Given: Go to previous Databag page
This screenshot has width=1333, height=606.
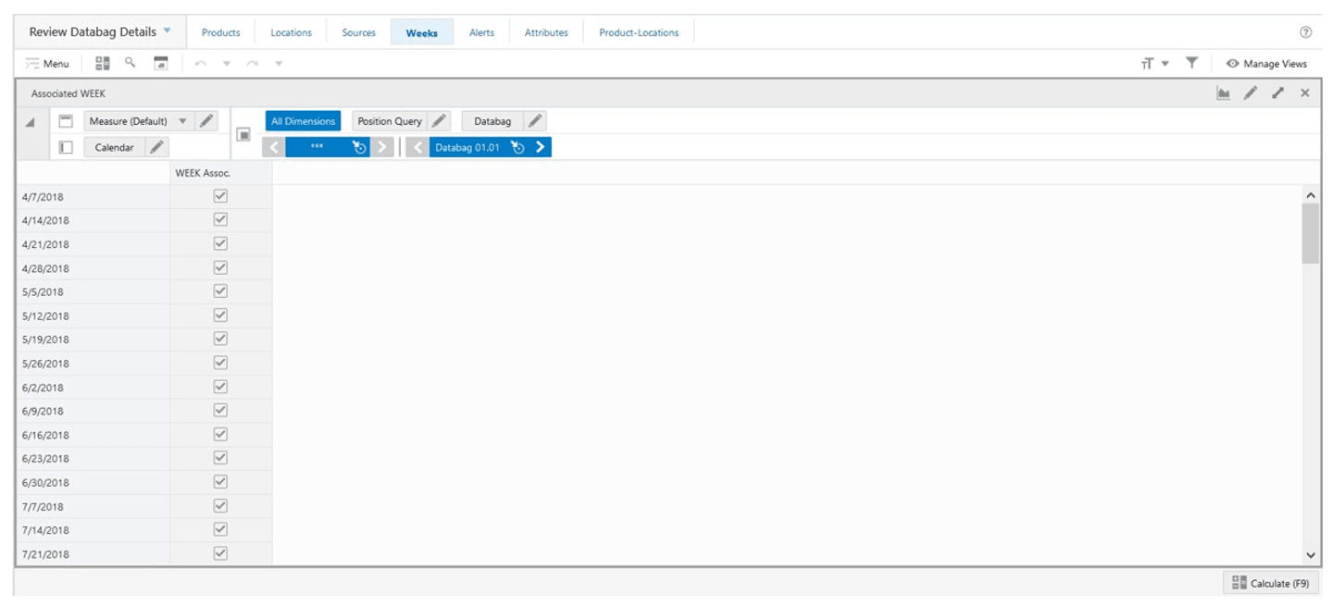Looking at the screenshot, I should pos(418,147).
